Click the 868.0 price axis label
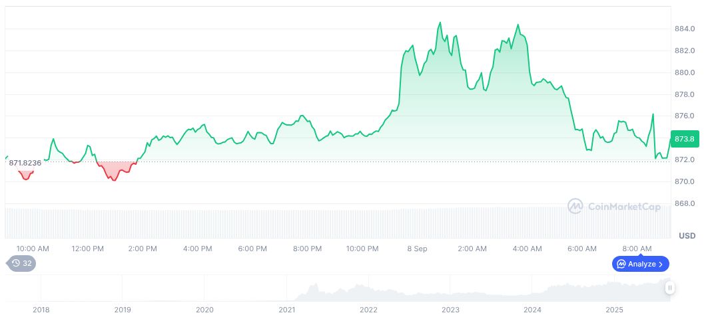Image resolution: width=714 pixels, height=317 pixels. pyautogui.click(x=685, y=203)
